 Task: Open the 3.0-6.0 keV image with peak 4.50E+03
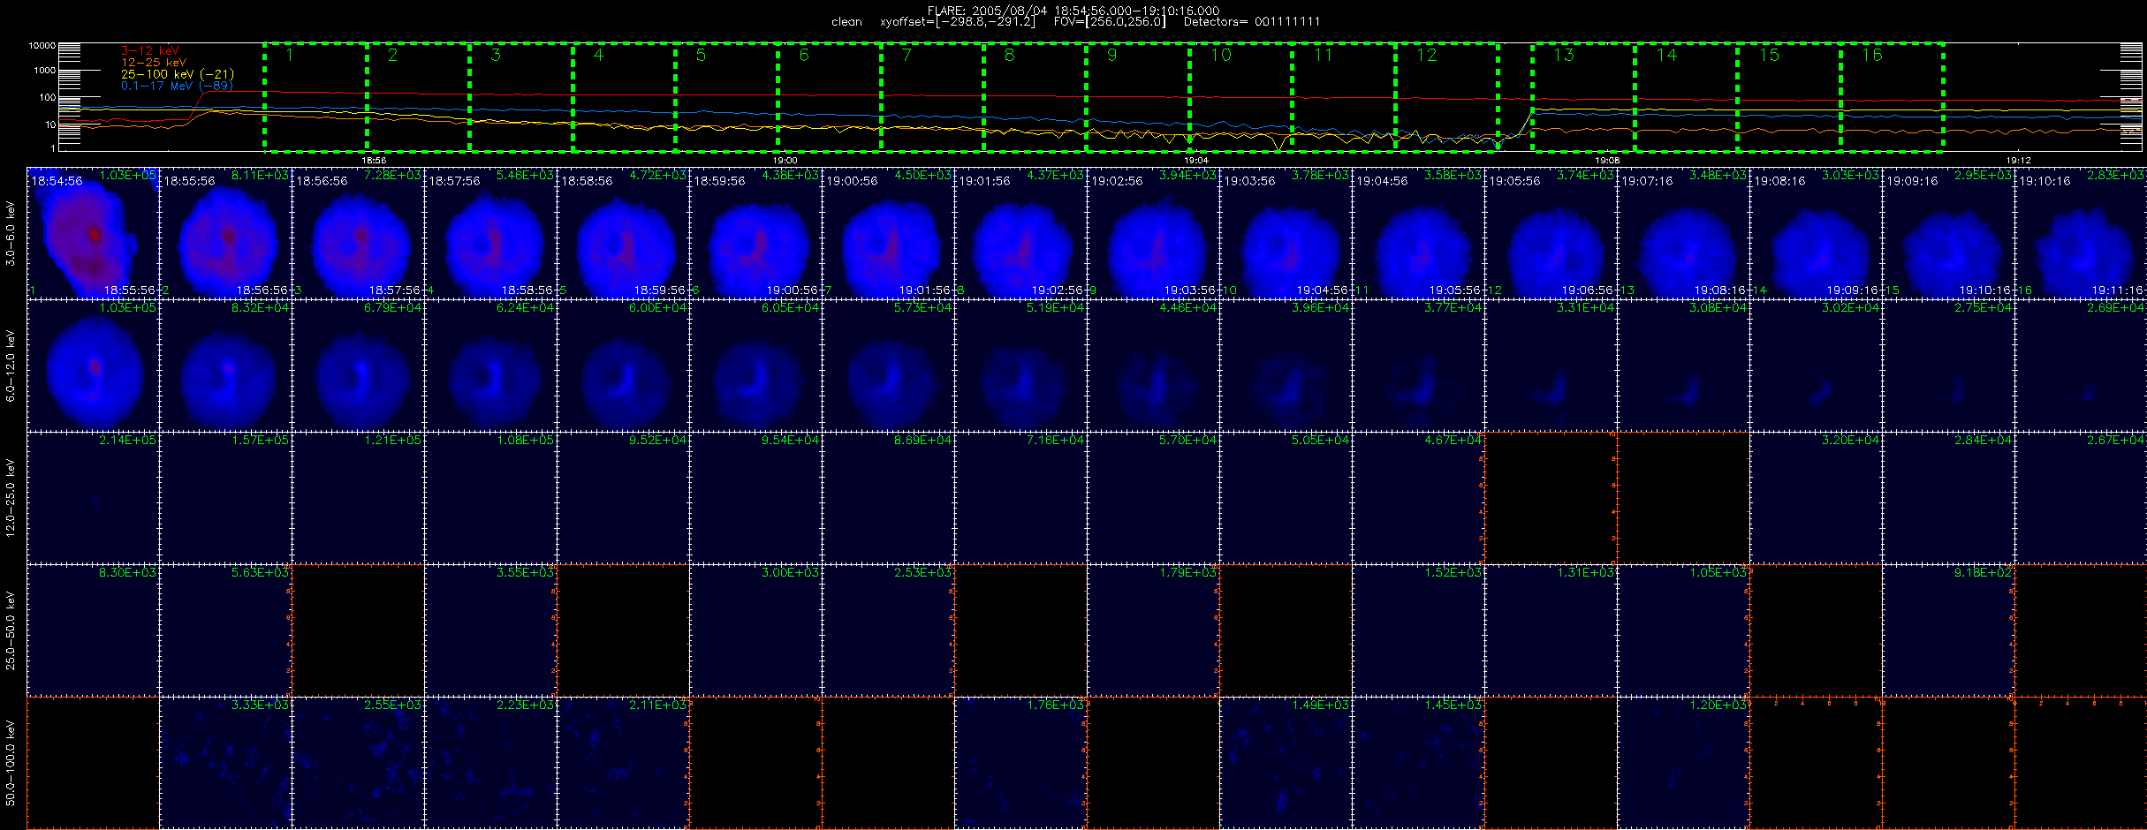pyautogui.click(x=888, y=233)
